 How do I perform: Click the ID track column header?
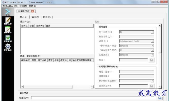(70, 60)
